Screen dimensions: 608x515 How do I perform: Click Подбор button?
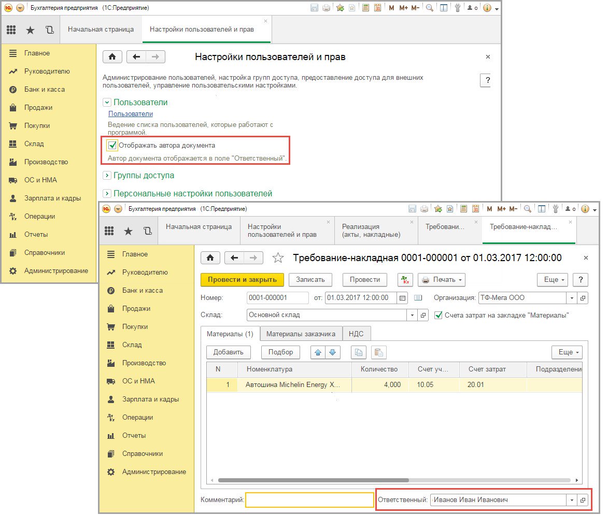point(281,352)
